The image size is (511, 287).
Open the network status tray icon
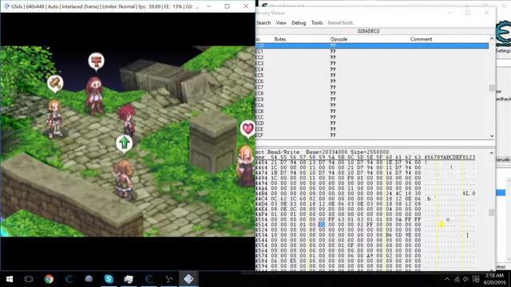(457, 279)
